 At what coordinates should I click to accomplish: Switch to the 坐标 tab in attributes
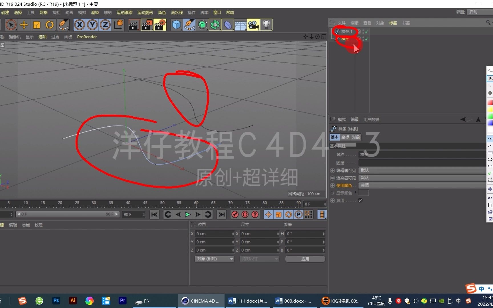[345, 137]
